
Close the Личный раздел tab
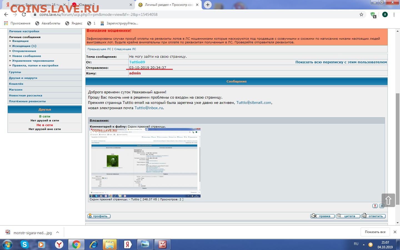[197, 5]
